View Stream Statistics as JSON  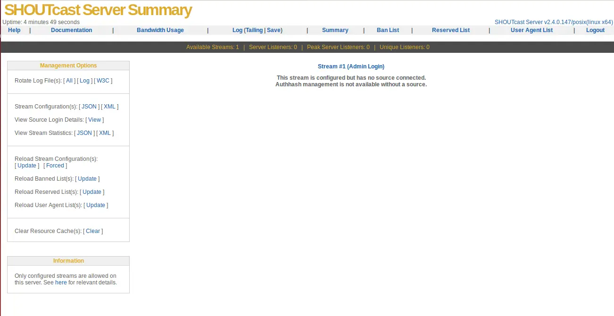pyautogui.click(x=84, y=133)
